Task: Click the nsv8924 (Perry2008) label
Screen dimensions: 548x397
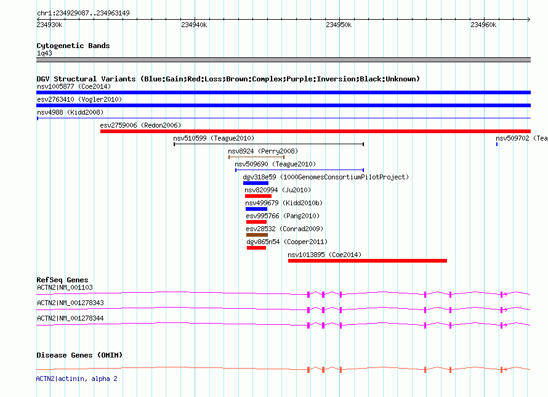Action: tap(263, 151)
